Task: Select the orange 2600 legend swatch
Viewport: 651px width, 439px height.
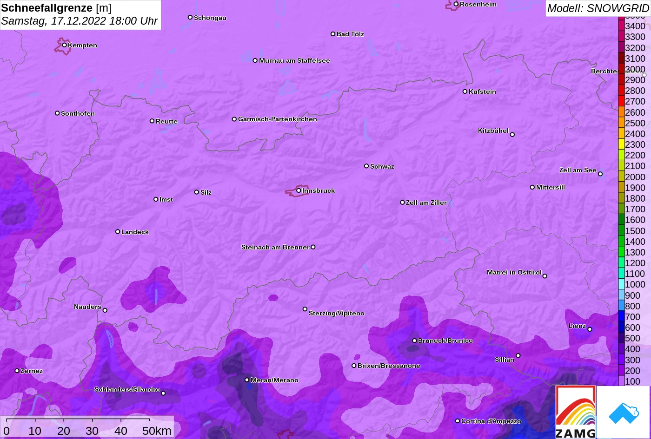Action: coord(621,112)
